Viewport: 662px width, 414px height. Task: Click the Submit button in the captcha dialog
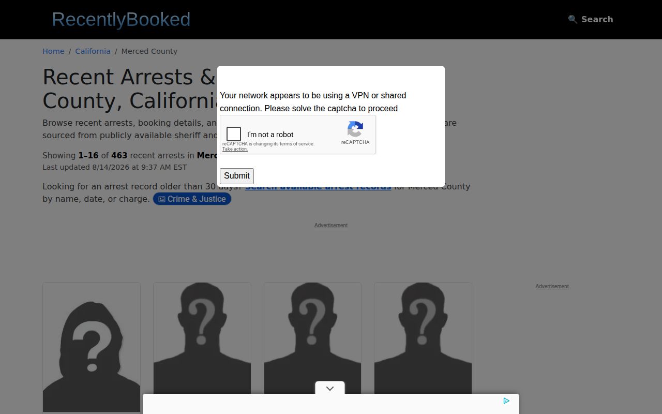click(237, 176)
